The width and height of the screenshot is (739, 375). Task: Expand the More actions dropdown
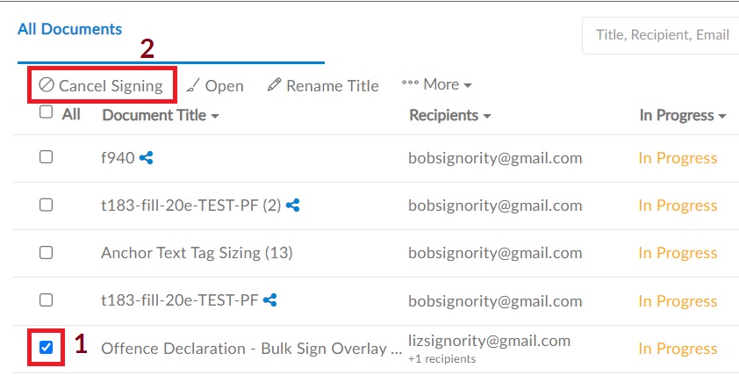click(436, 84)
